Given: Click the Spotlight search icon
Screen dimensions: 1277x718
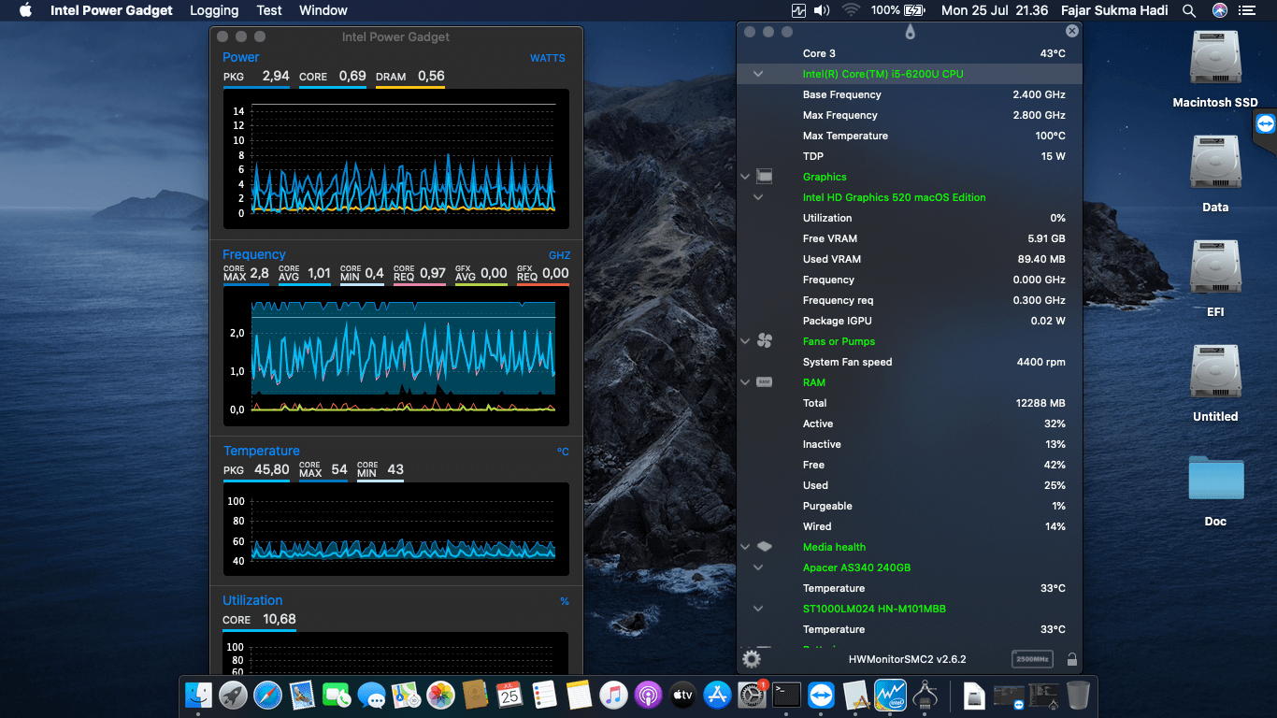Looking at the screenshot, I should pos(1189,10).
